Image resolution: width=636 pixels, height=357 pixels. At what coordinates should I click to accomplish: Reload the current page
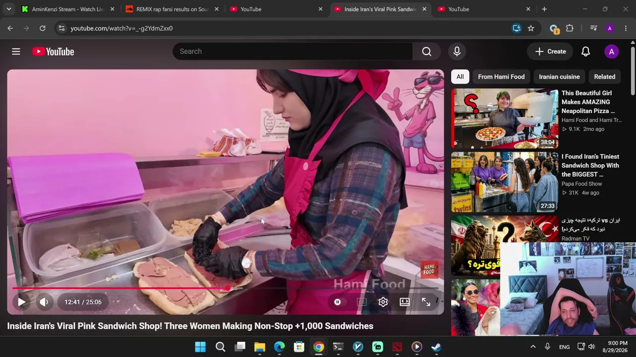tap(42, 28)
